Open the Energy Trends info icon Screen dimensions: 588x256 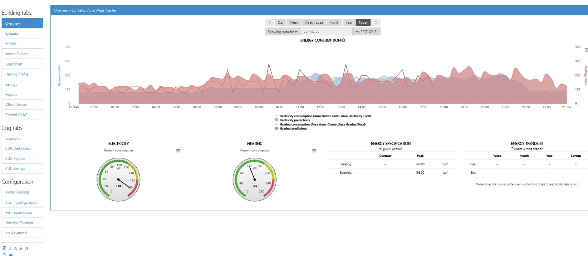pos(541,144)
